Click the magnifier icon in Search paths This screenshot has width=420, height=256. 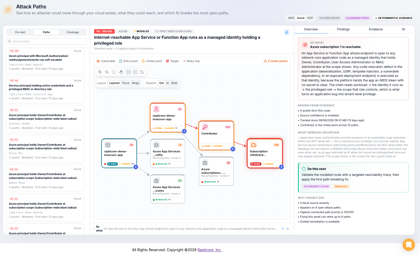pos(10,41)
